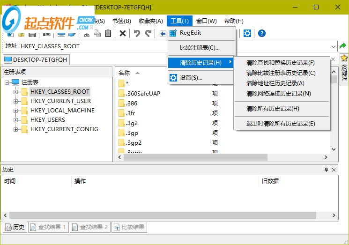The height and width of the screenshot is (245, 349).
Task: Select the DESKTOP-7ETGFQH connection tab
Action: pyautogui.click(x=36, y=59)
